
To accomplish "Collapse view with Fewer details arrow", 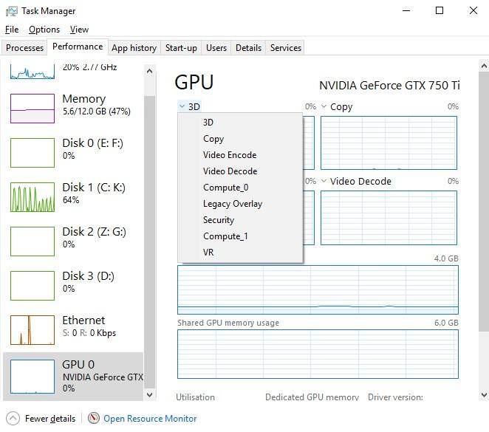I will (13, 419).
